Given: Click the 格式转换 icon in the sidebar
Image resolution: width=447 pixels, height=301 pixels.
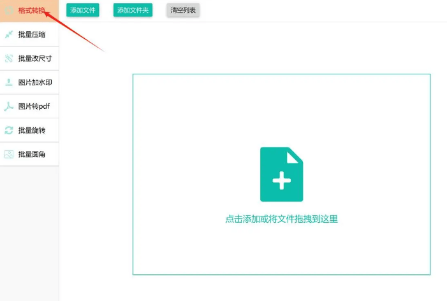Looking at the screenshot, I should coord(9,11).
